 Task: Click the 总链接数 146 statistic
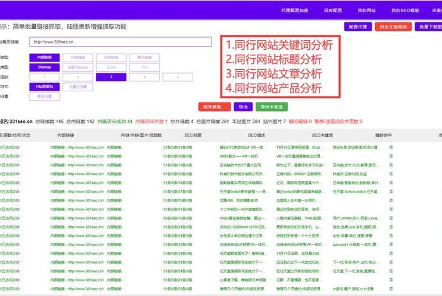click(50, 122)
